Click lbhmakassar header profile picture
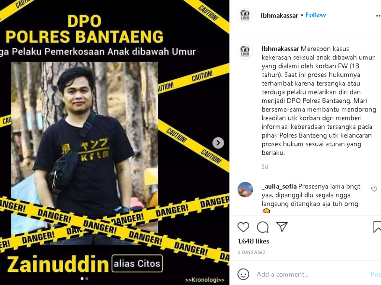Screen dimensions: 381x285 tap(245, 16)
